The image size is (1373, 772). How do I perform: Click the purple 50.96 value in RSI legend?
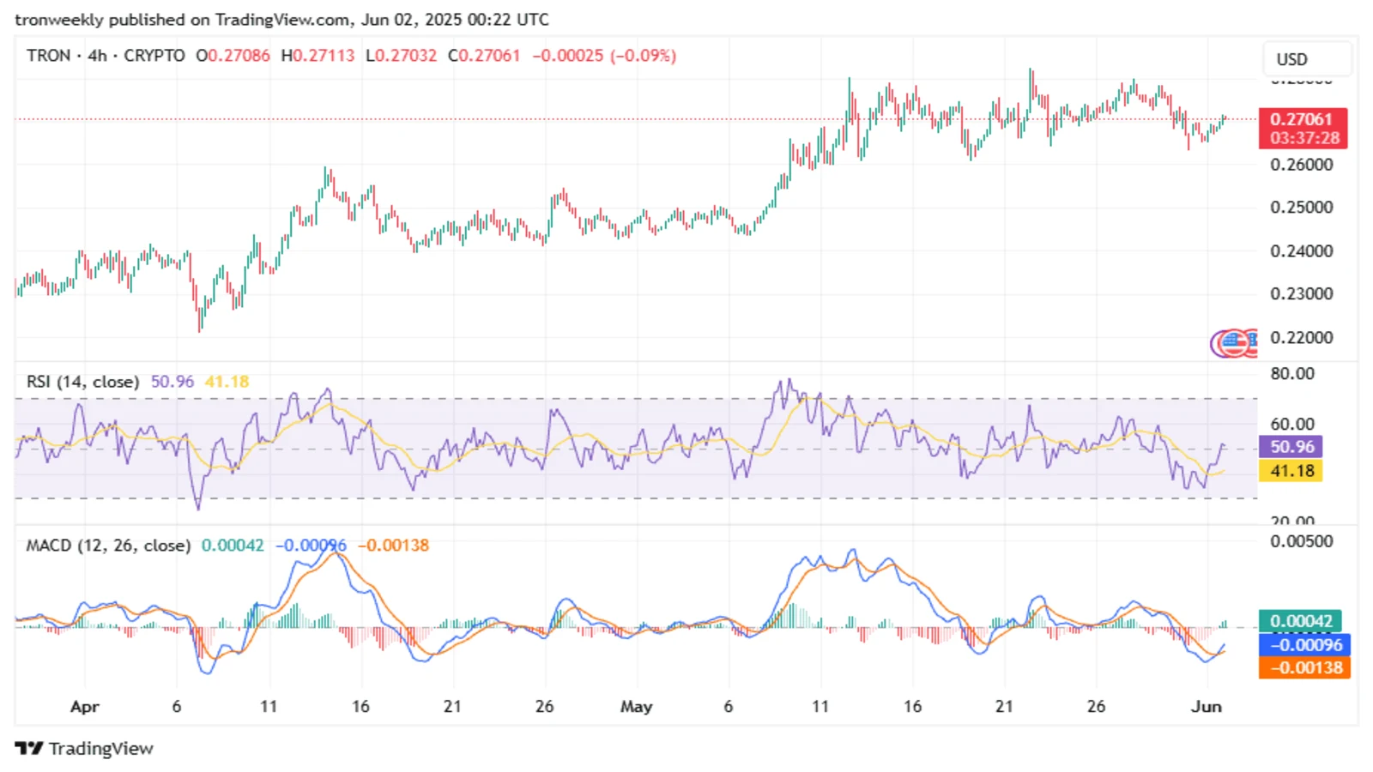click(172, 382)
